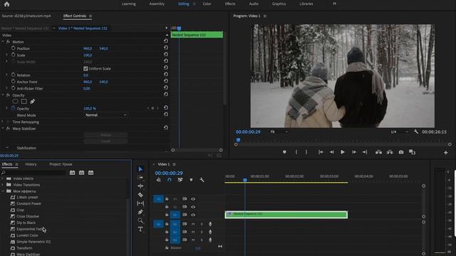Click the Comparison View button

(x=412, y=152)
